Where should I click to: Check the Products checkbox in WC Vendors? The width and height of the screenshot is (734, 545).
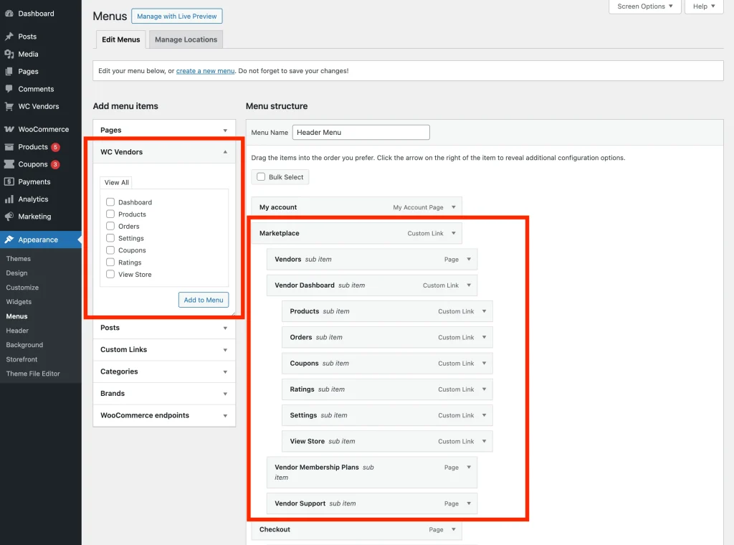click(x=110, y=214)
